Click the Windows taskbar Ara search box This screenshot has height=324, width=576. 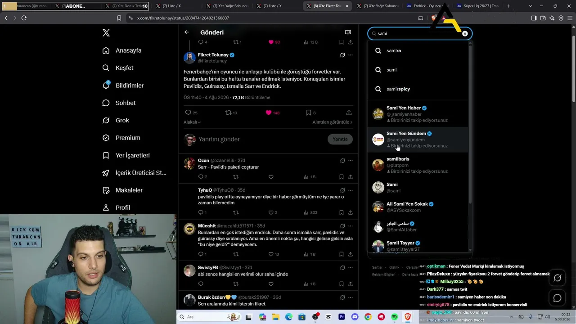210,317
